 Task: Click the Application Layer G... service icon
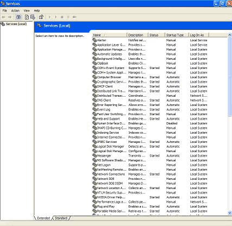[x=94, y=45]
